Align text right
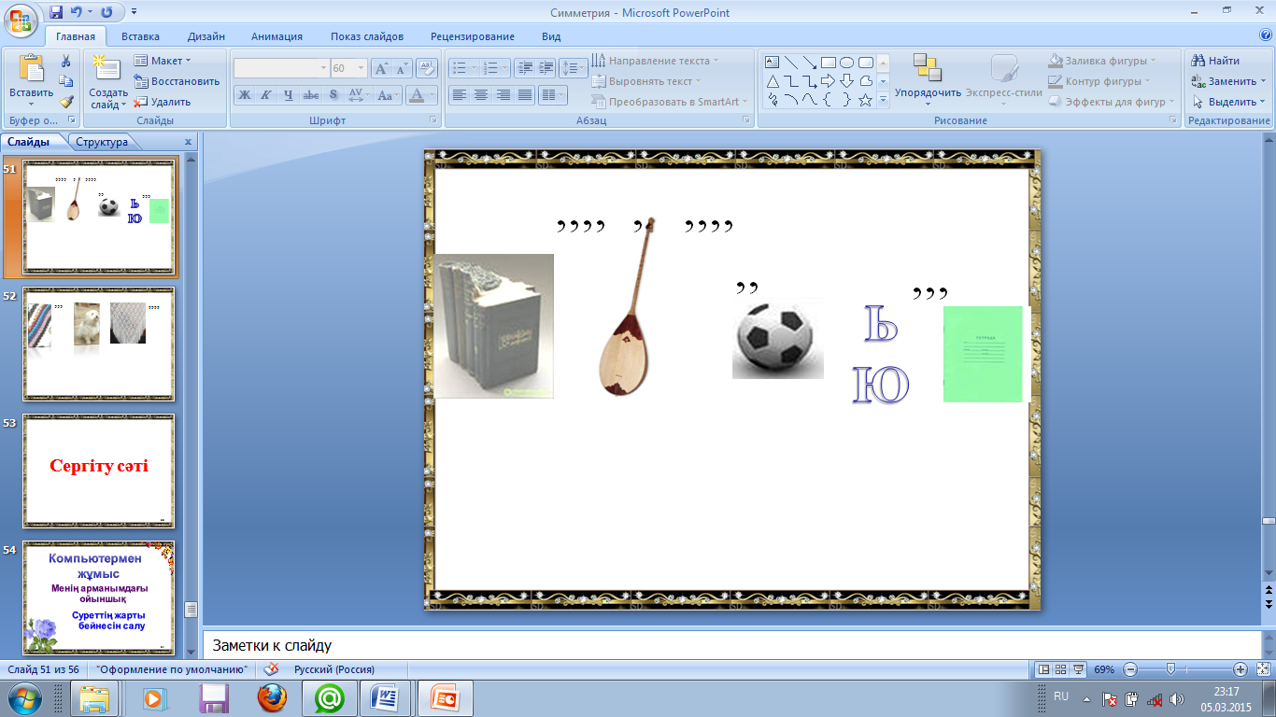Screen dimensions: 1276x717 point(503,95)
